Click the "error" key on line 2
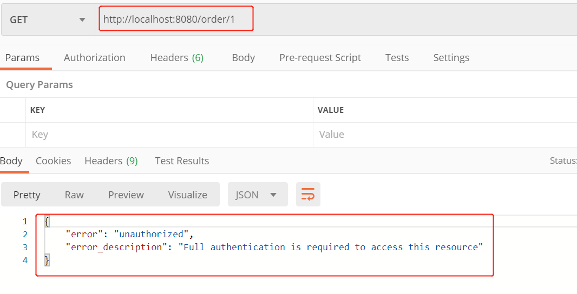The image size is (577, 294). [84, 234]
